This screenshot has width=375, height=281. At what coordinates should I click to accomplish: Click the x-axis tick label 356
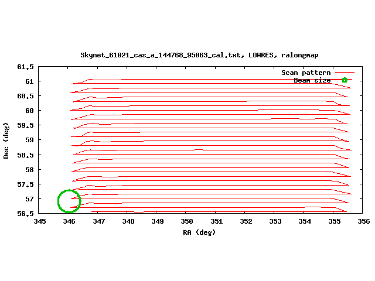click(x=364, y=221)
